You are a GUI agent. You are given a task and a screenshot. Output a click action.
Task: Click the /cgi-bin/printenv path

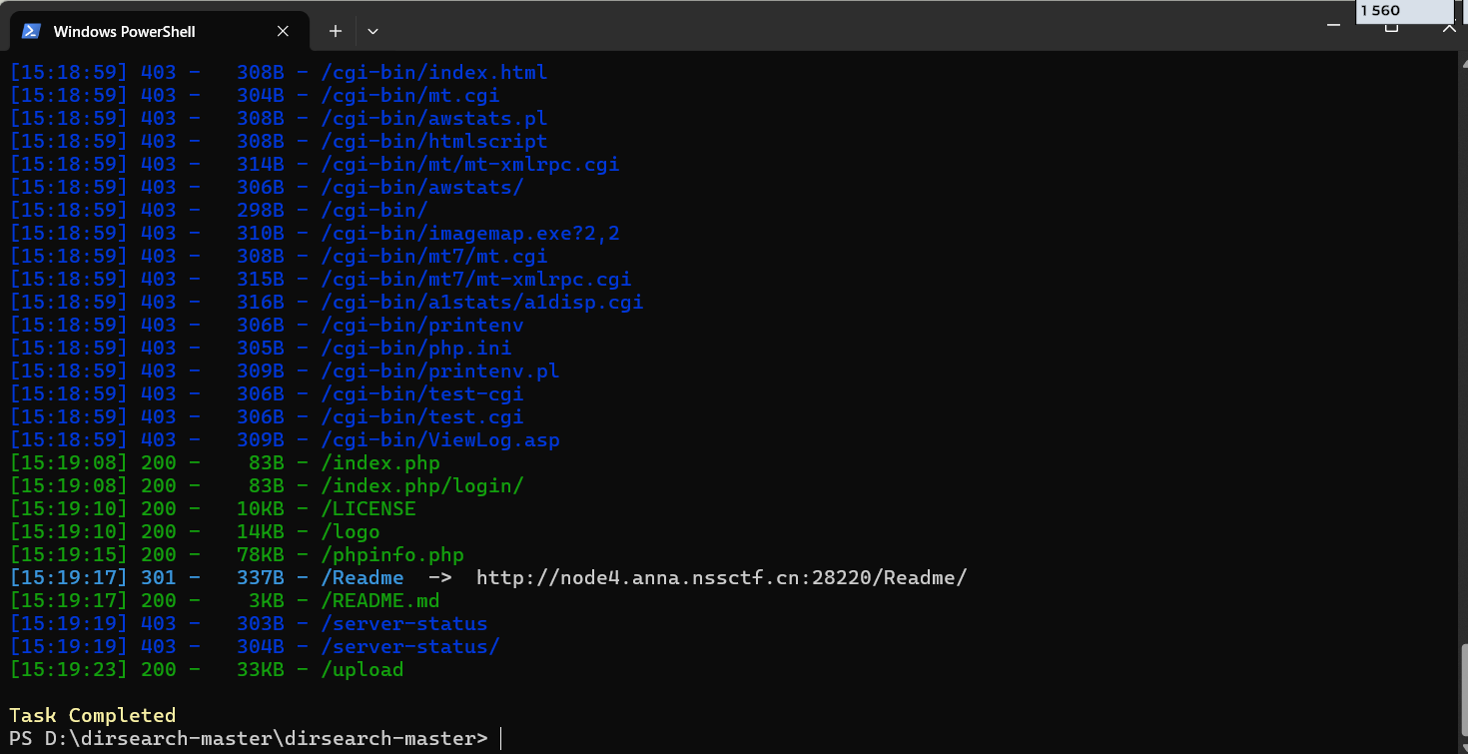[x=422, y=326]
